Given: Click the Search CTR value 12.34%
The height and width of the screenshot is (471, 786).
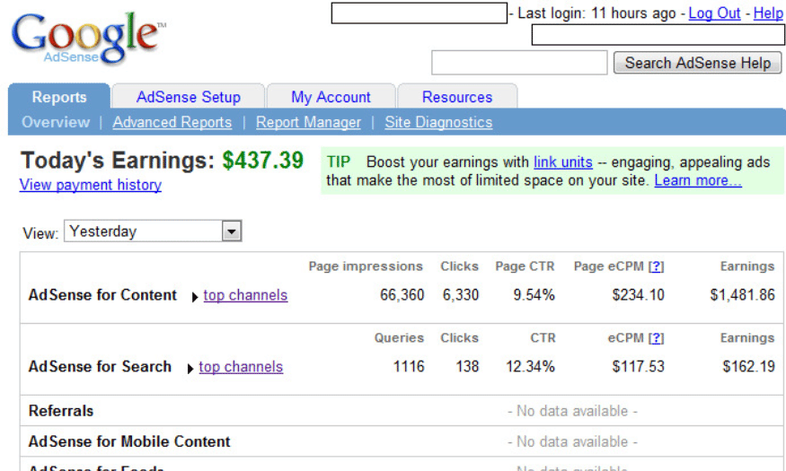Looking at the screenshot, I should [x=530, y=366].
